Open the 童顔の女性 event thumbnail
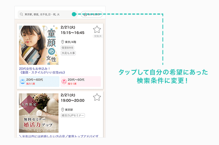 [x=39, y=45]
